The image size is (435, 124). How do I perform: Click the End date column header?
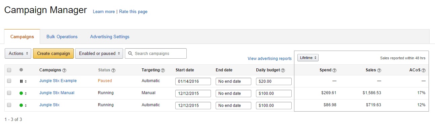[x=224, y=70]
